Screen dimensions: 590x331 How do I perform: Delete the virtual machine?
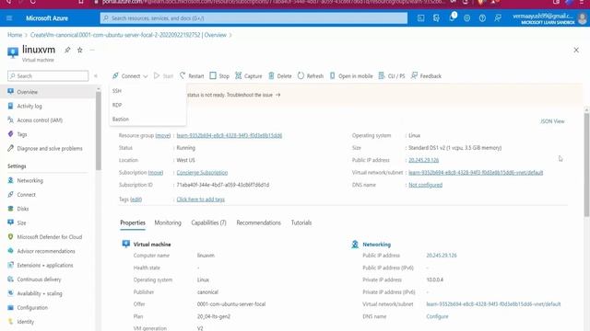[280, 75]
